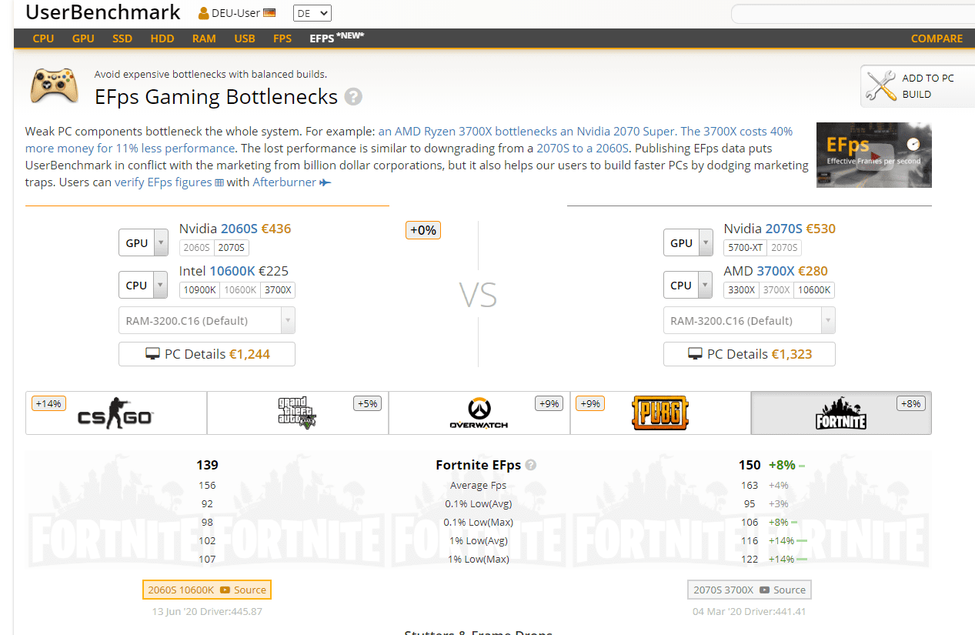Select 10600K option under left CPU
The image size is (975, 635).
[x=239, y=290]
